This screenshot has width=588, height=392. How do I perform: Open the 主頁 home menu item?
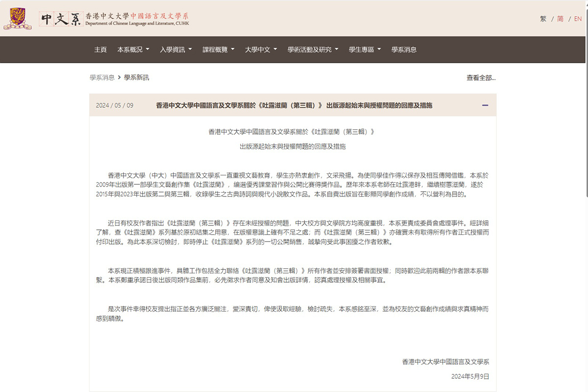tap(100, 49)
